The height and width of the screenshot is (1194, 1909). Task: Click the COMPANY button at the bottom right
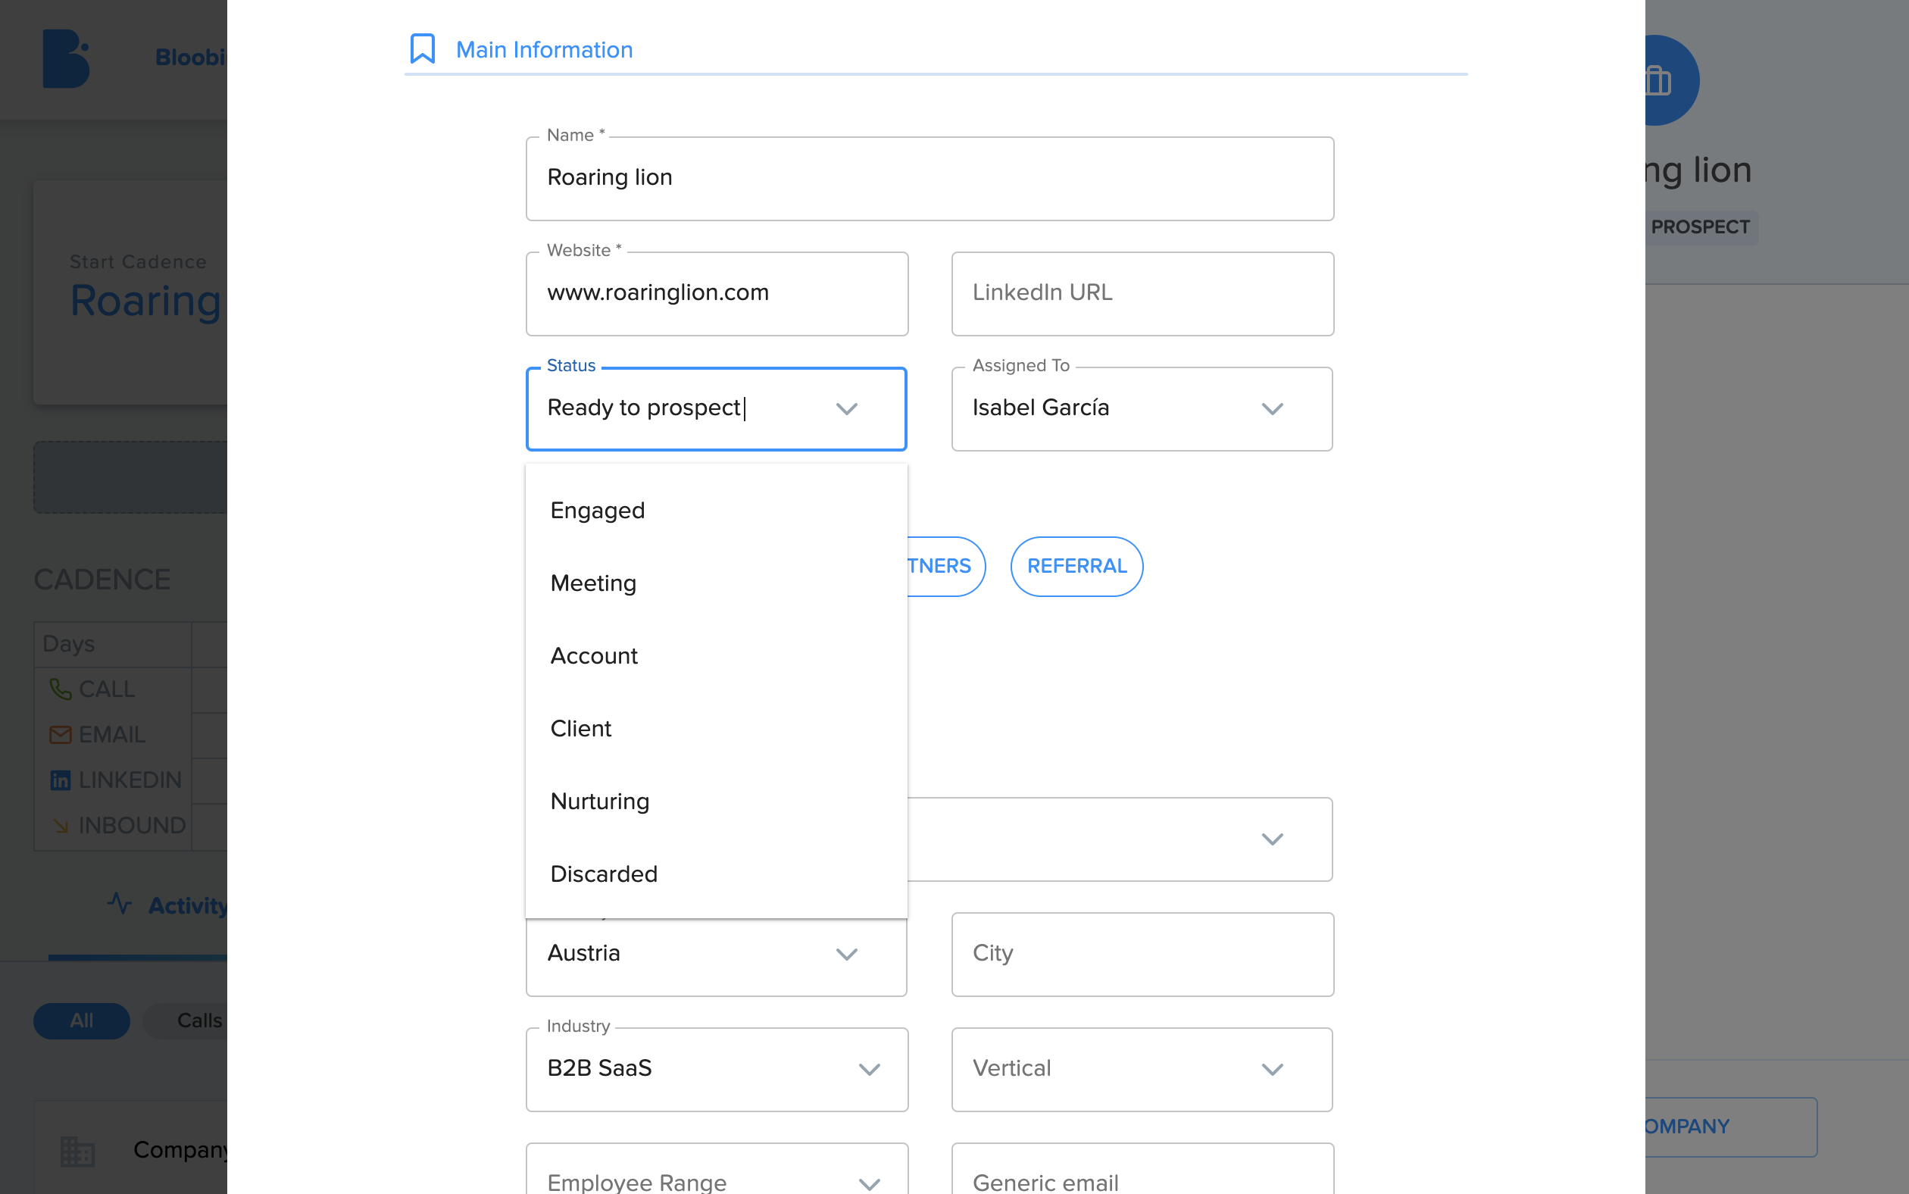coord(1730,1127)
